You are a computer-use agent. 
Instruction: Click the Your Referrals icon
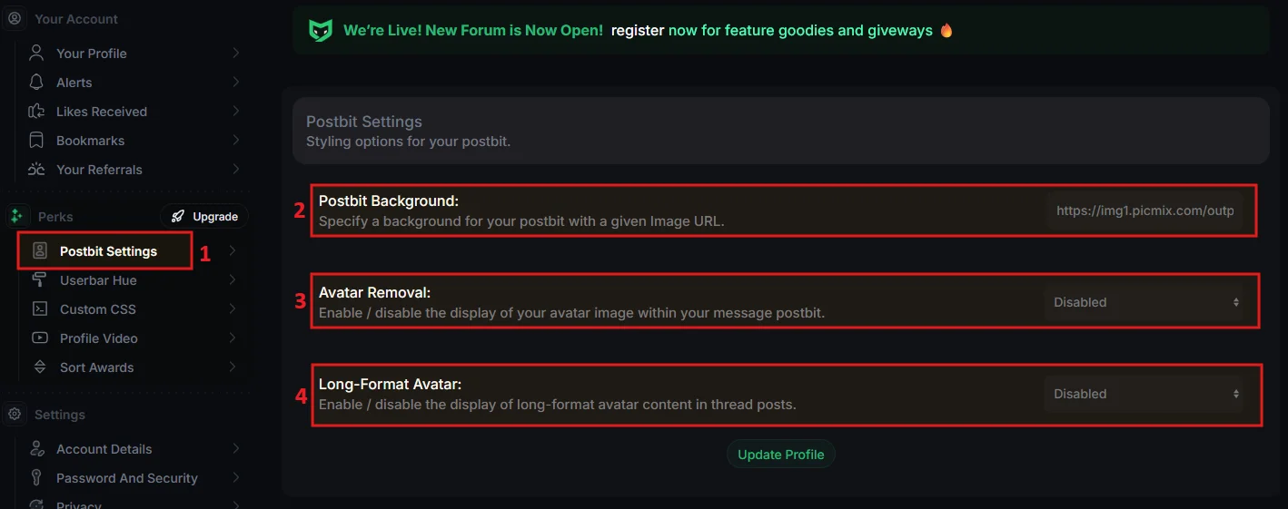click(x=36, y=169)
